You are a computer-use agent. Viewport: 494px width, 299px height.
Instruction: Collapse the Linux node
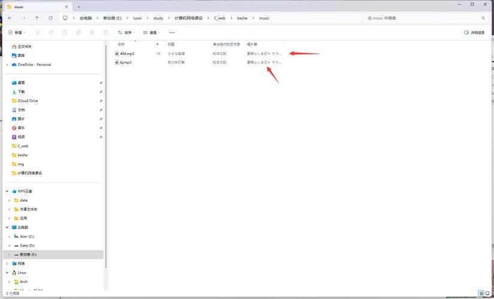pos(7,273)
